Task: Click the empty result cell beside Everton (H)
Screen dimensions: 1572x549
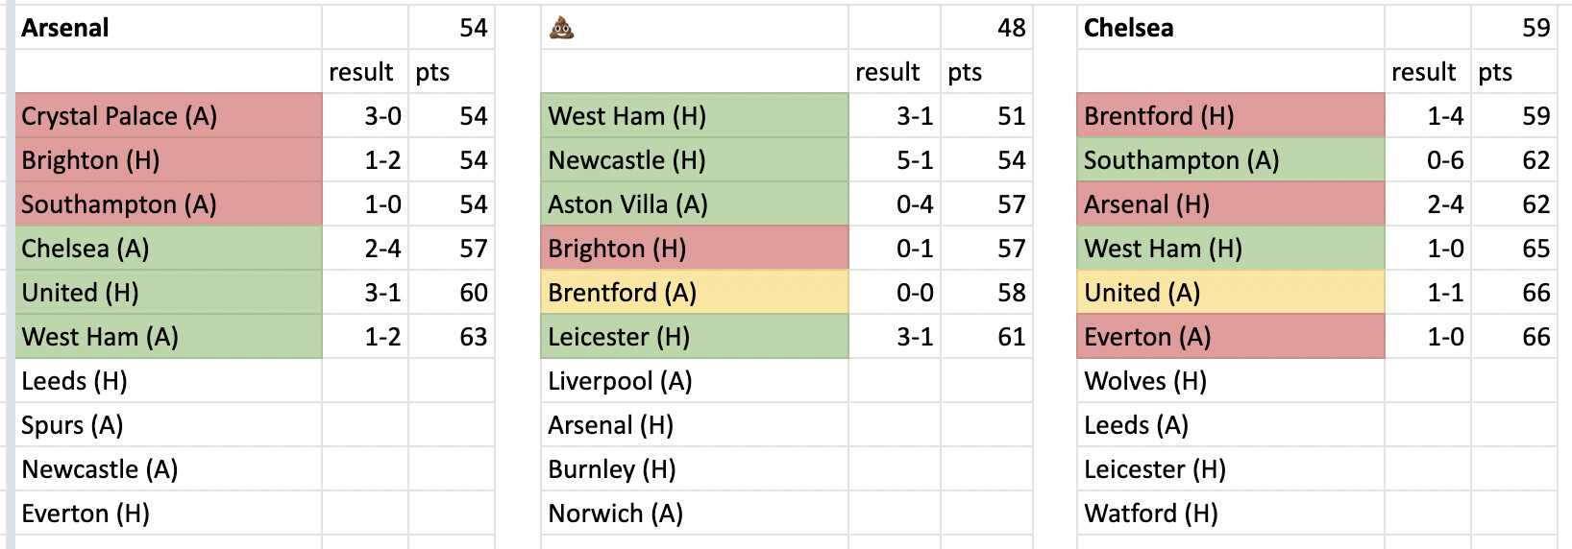Action: point(365,513)
